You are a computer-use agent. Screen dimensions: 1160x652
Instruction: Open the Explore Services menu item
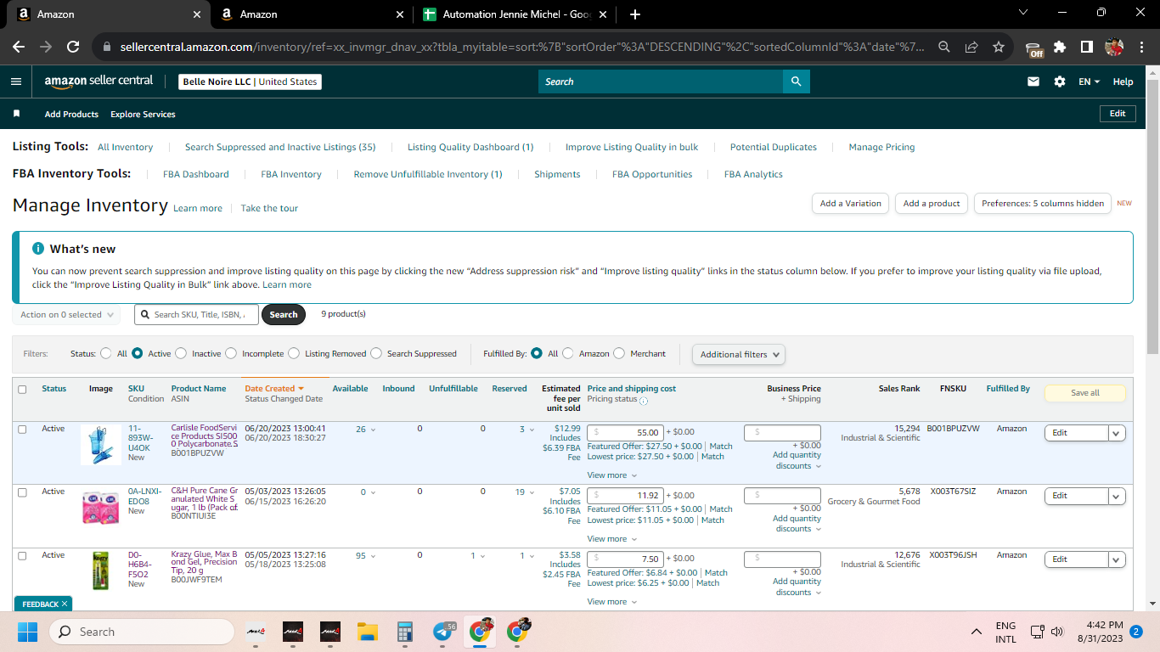coord(143,114)
